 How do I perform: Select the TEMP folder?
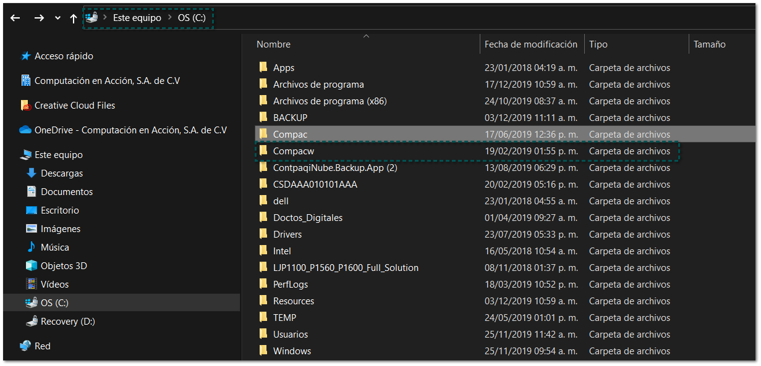[x=285, y=318]
